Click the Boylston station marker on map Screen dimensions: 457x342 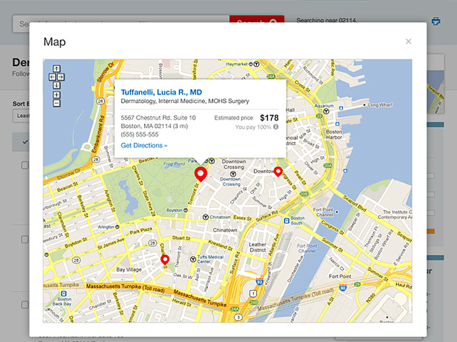186,210
